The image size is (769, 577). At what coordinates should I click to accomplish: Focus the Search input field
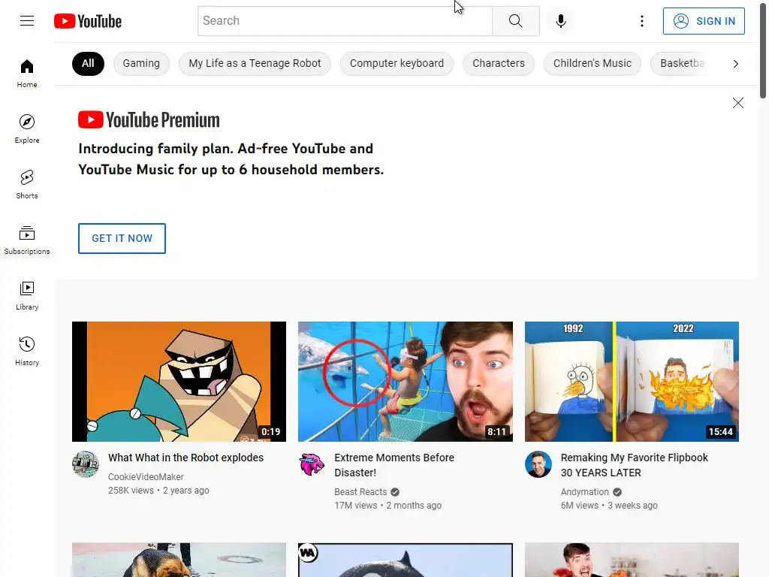[345, 20]
